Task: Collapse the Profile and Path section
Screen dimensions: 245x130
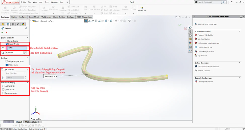Action: pyautogui.click(x=27, y=38)
